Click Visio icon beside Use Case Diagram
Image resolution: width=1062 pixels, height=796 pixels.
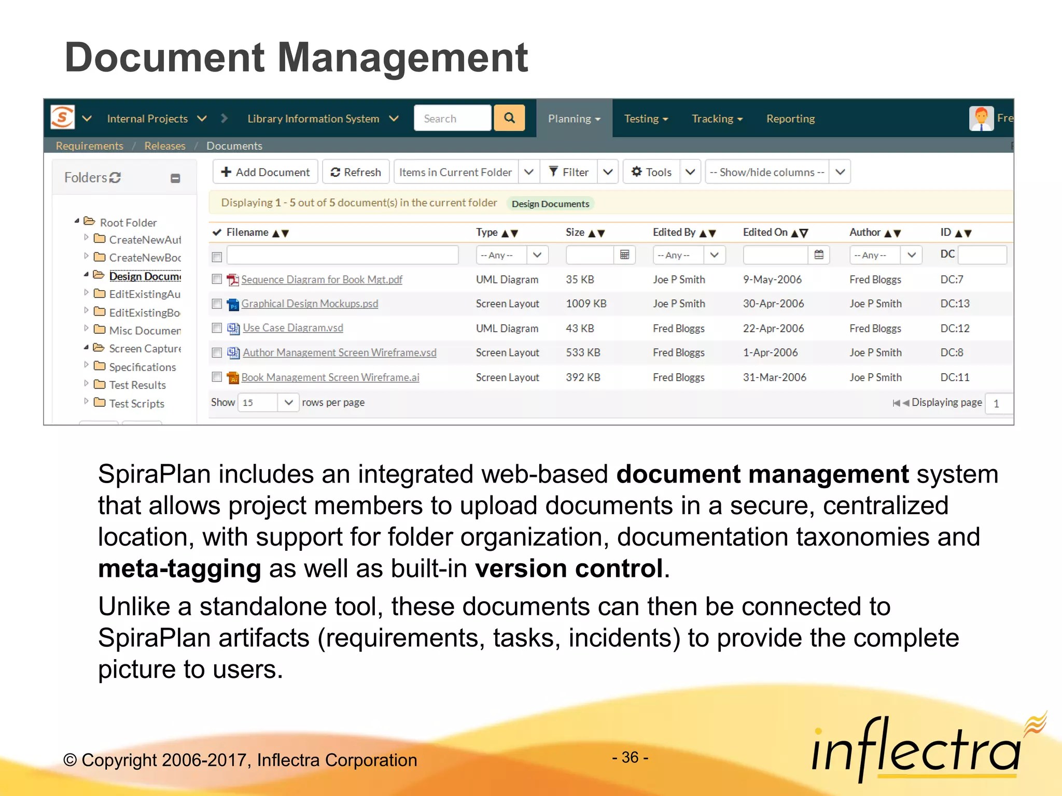(x=234, y=329)
